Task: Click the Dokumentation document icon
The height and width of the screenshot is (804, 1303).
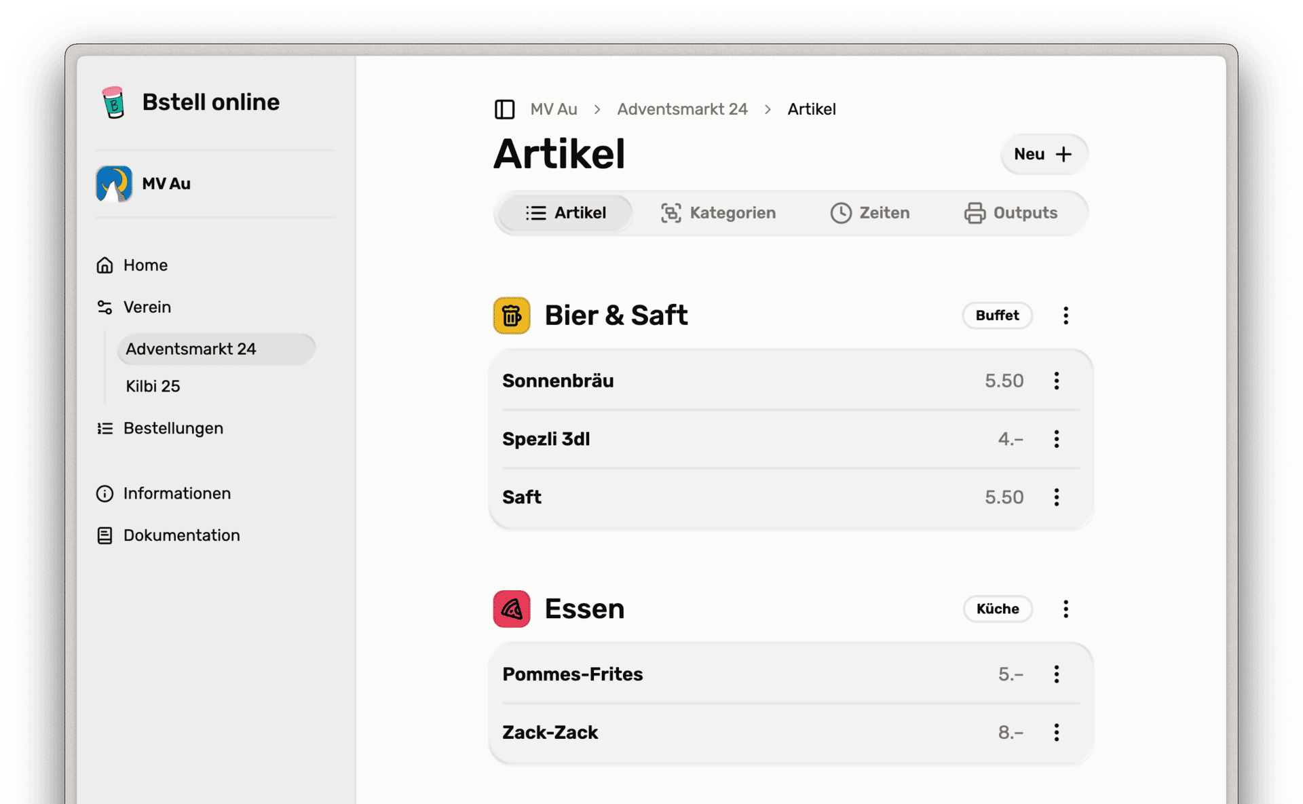Action: 105,535
